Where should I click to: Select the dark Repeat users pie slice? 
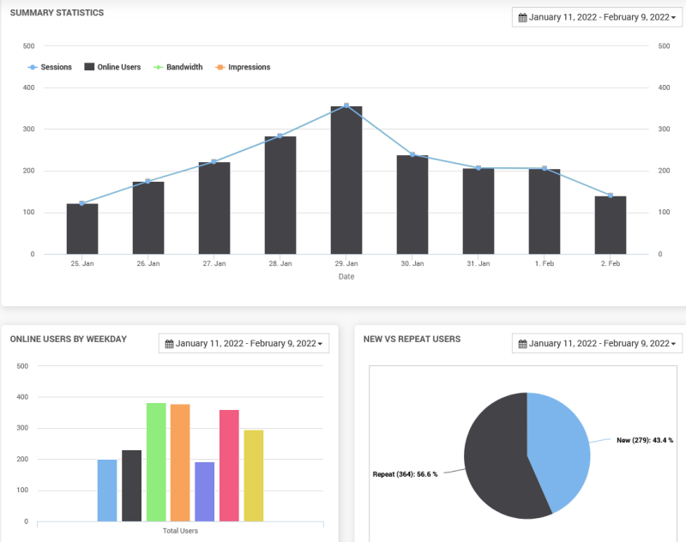coord(497,463)
